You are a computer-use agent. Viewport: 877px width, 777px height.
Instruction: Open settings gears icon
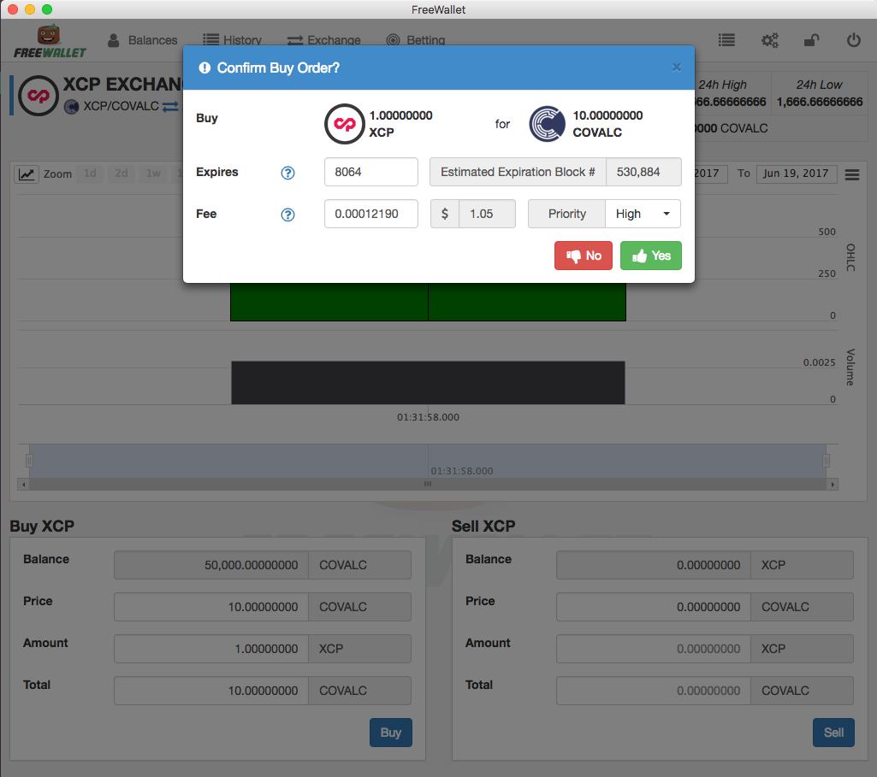(769, 40)
